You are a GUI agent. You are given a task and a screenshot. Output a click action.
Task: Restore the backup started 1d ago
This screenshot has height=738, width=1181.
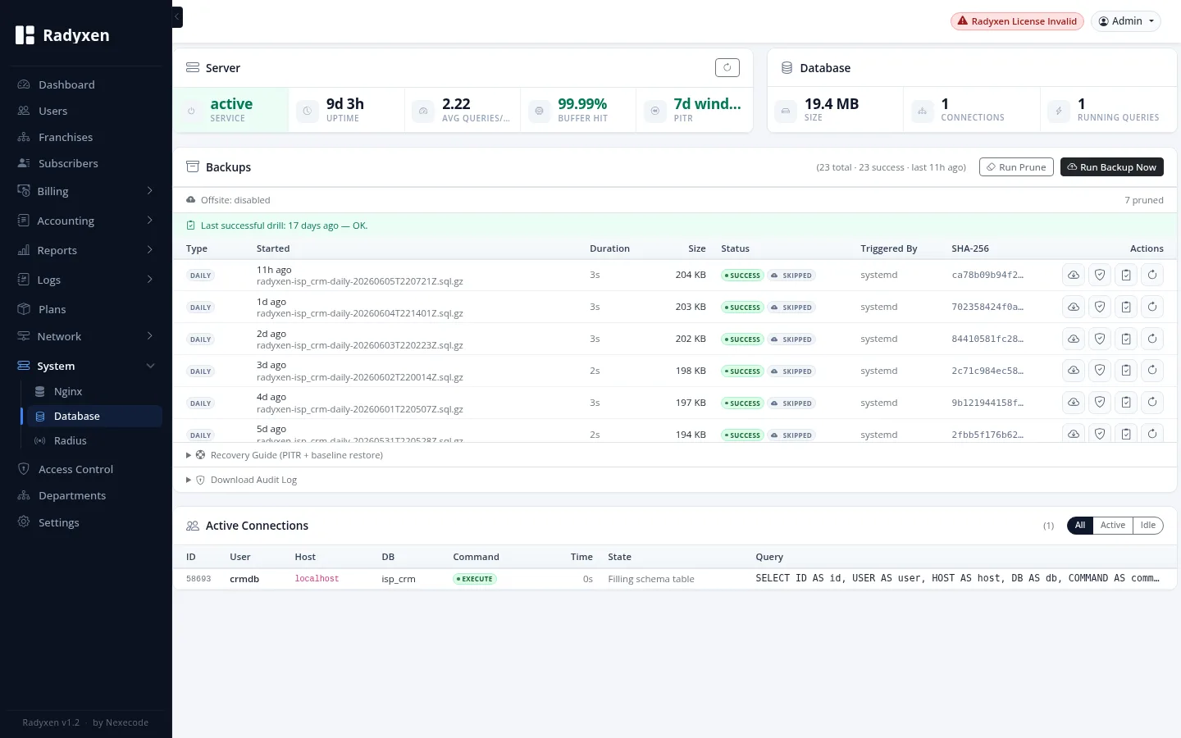(x=1152, y=307)
